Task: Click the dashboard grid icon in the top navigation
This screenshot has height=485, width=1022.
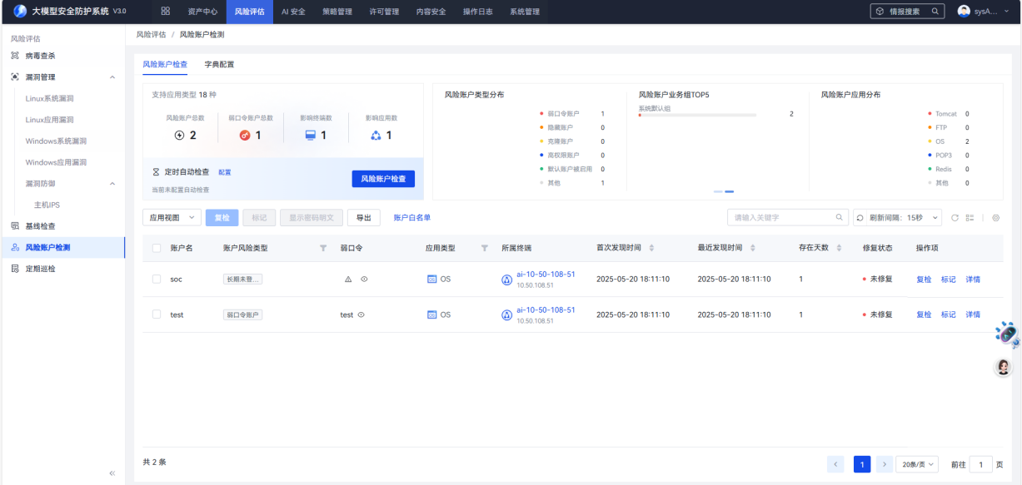Action: point(165,12)
